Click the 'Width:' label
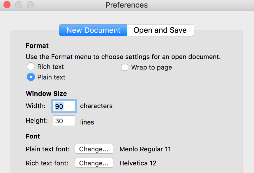The image size is (254, 173). (36, 106)
